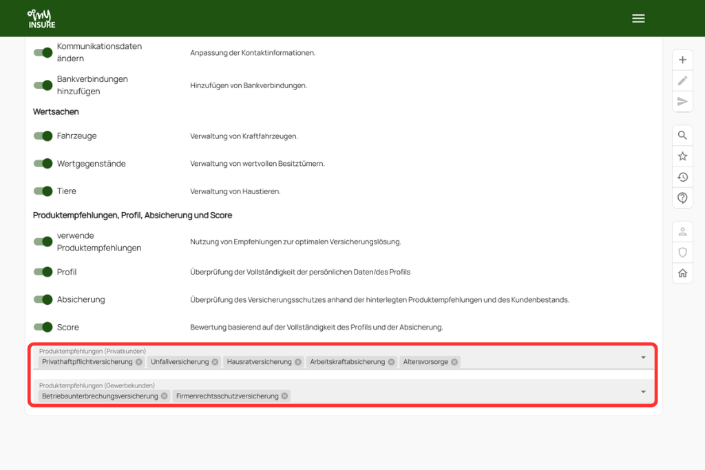This screenshot has height=470, width=705.
Task: Switch off the Tiere toggle
Action: (x=43, y=191)
